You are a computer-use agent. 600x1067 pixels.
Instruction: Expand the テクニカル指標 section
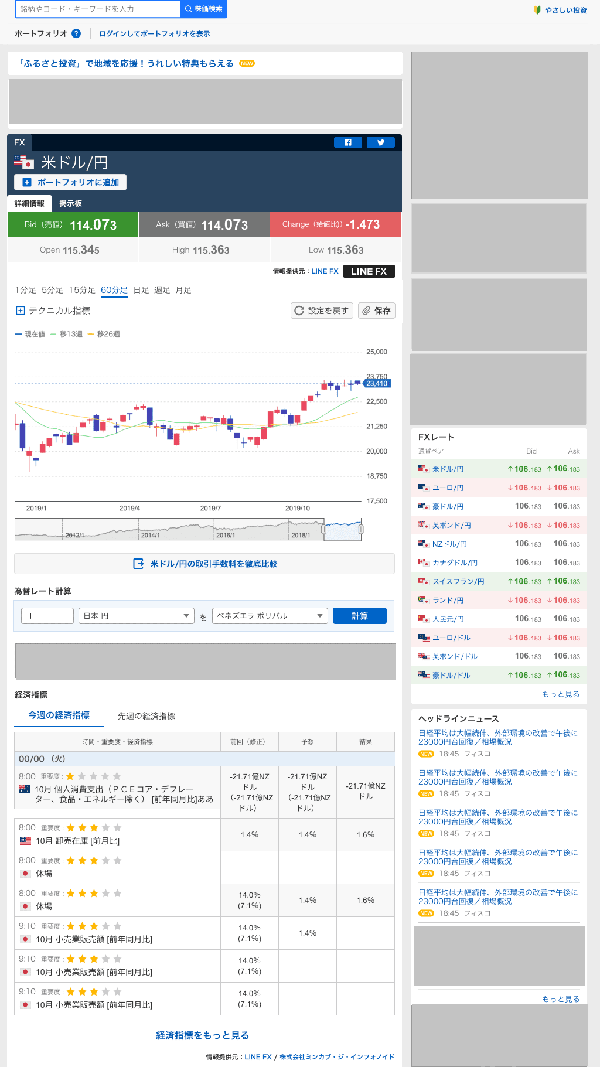pos(53,311)
